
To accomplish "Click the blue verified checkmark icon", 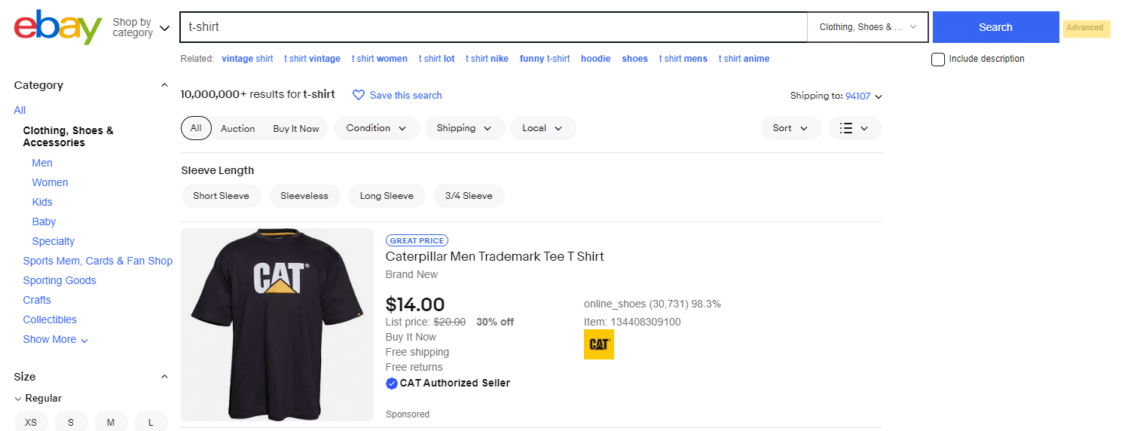I will tap(391, 384).
